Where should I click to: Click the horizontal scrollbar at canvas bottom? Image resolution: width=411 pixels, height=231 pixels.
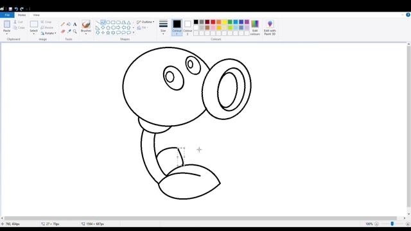click(x=200, y=218)
